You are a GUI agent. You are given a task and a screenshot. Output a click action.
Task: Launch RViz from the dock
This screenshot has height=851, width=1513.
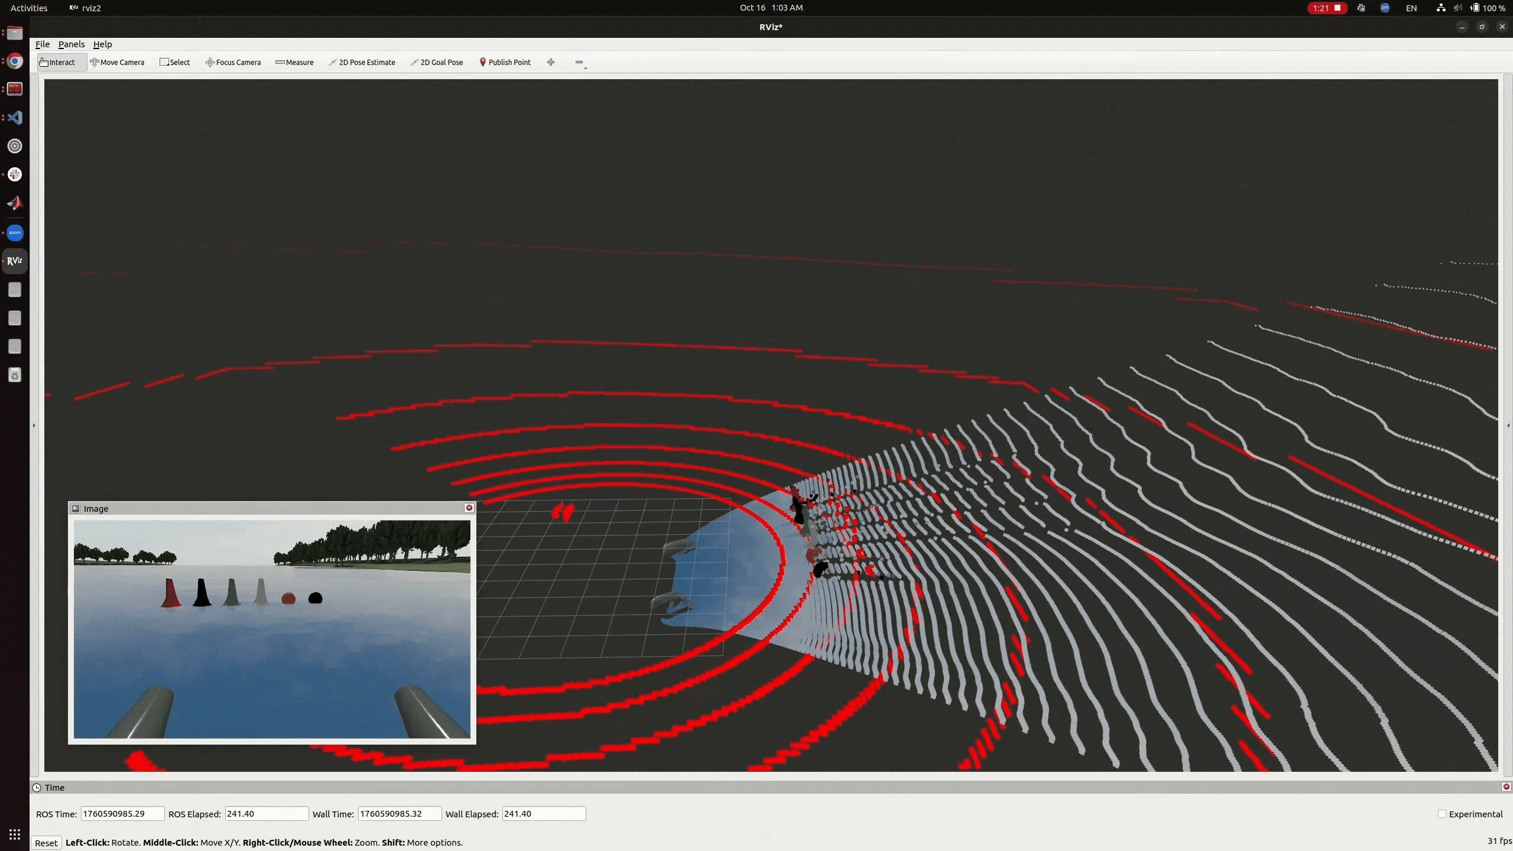[x=14, y=261]
